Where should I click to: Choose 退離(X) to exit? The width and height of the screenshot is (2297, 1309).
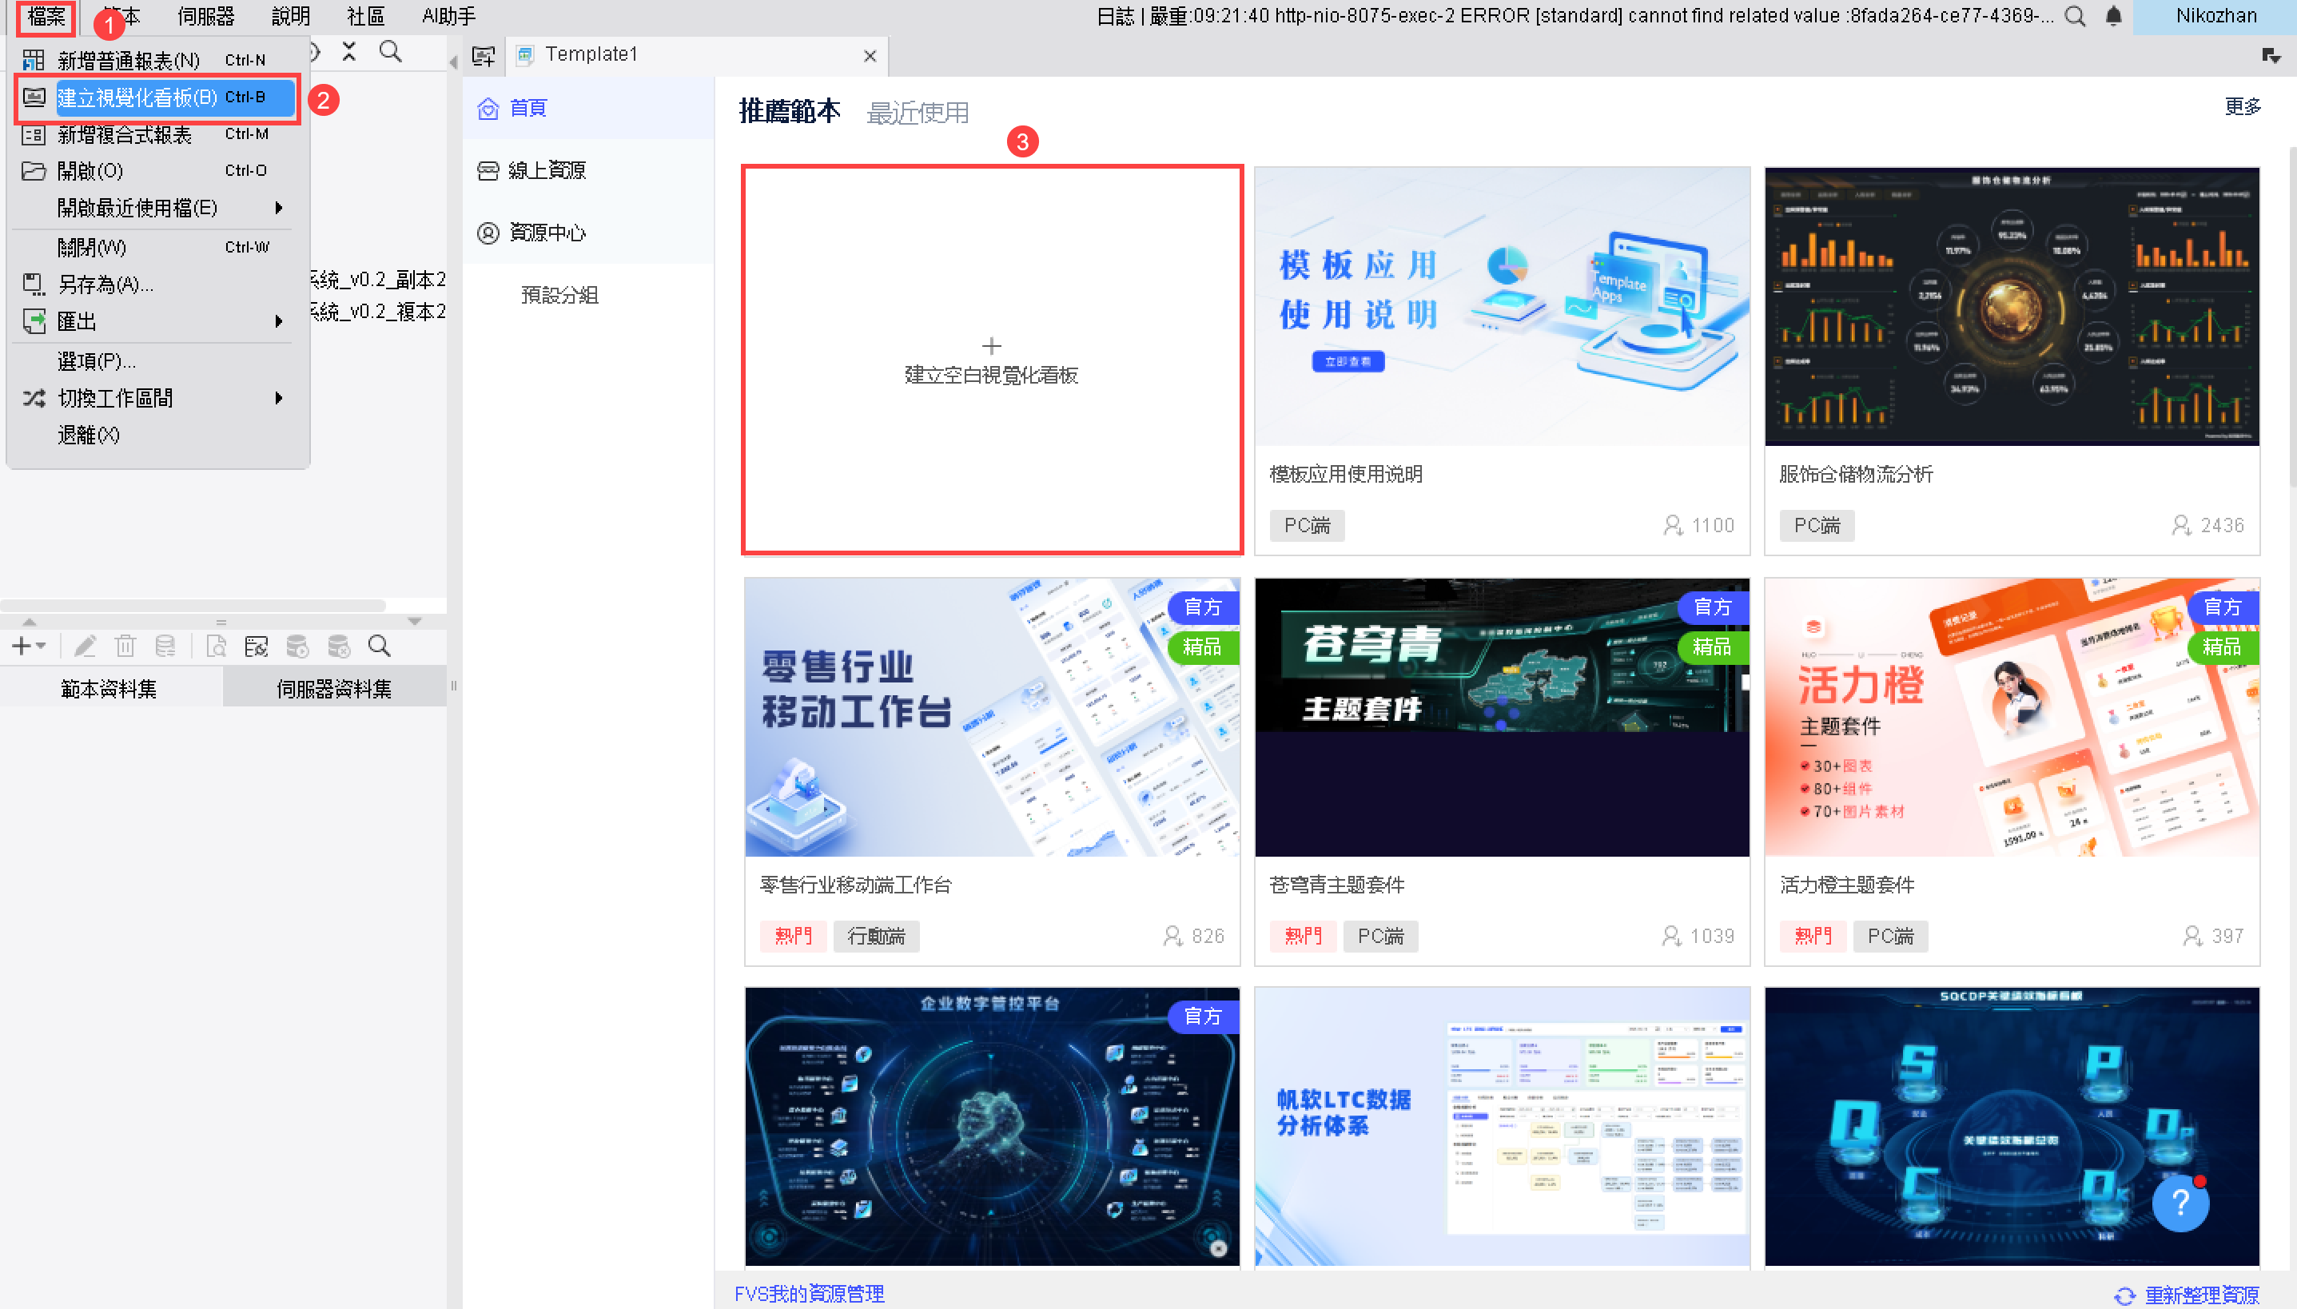(x=158, y=435)
